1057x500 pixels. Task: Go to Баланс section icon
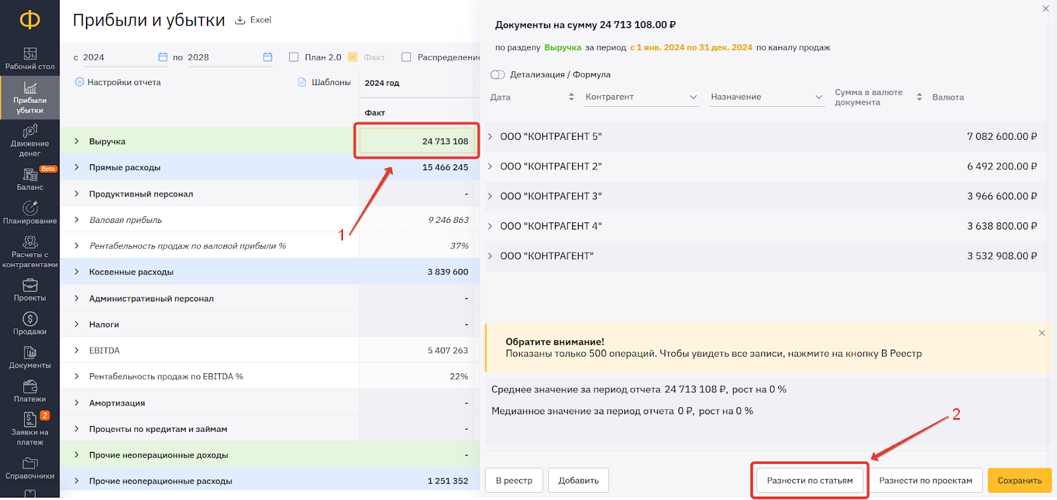click(x=30, y=175)
